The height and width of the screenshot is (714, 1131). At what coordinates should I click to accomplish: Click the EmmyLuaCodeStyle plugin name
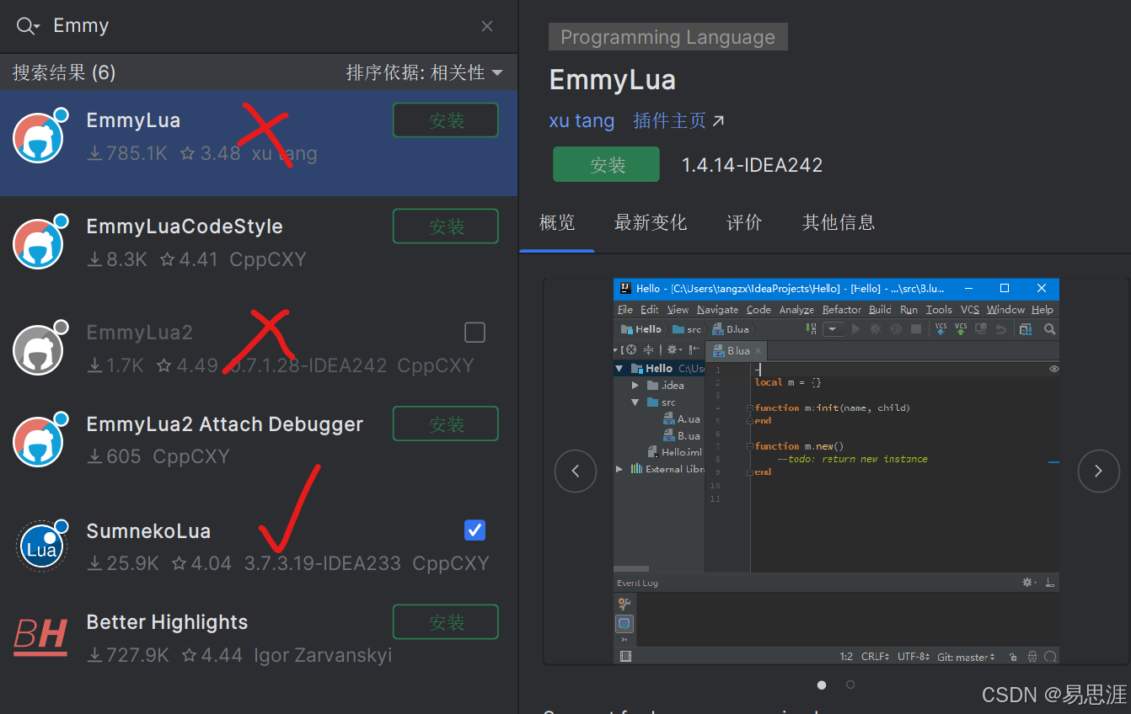[185, 226]
